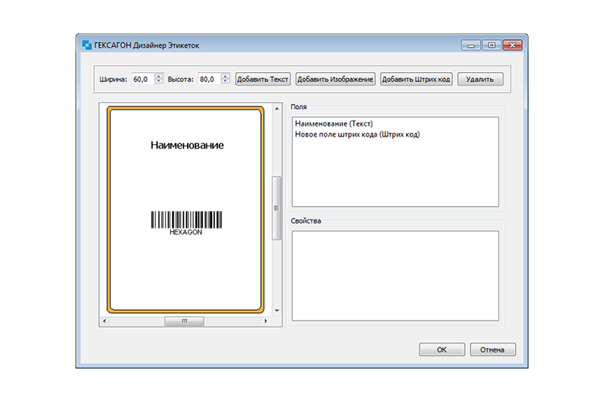
Task: Click the Удалить button
Action: pyautogui.click(x=481, y=80)
